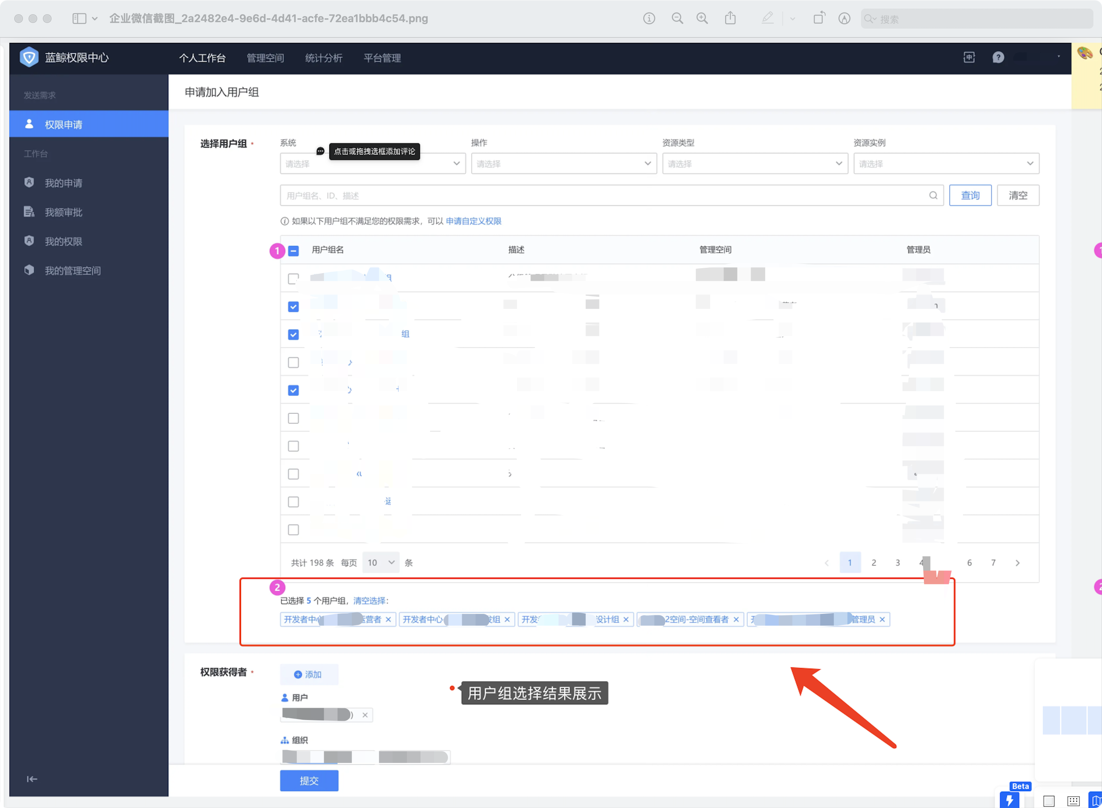1102x808 pixels.
Task: Go to pagination page 2
Action: (874, 562)
